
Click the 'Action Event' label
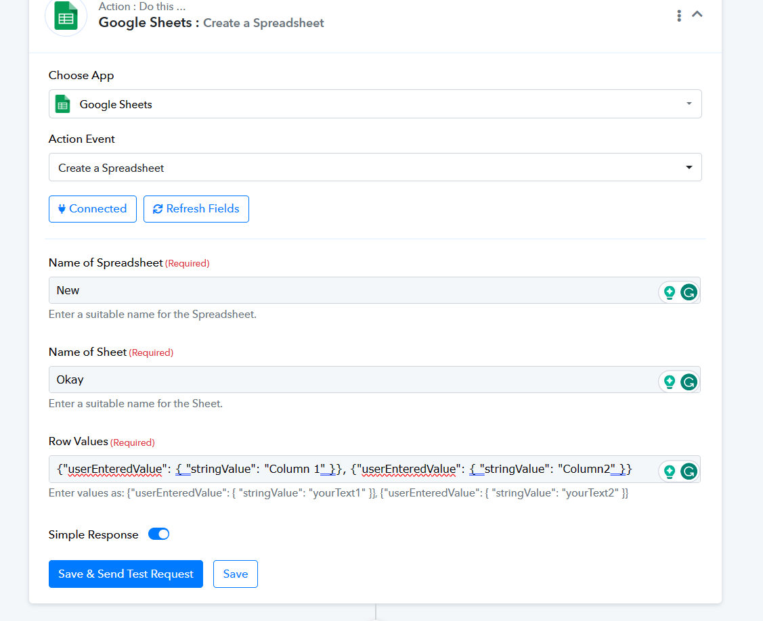(82, 139)
